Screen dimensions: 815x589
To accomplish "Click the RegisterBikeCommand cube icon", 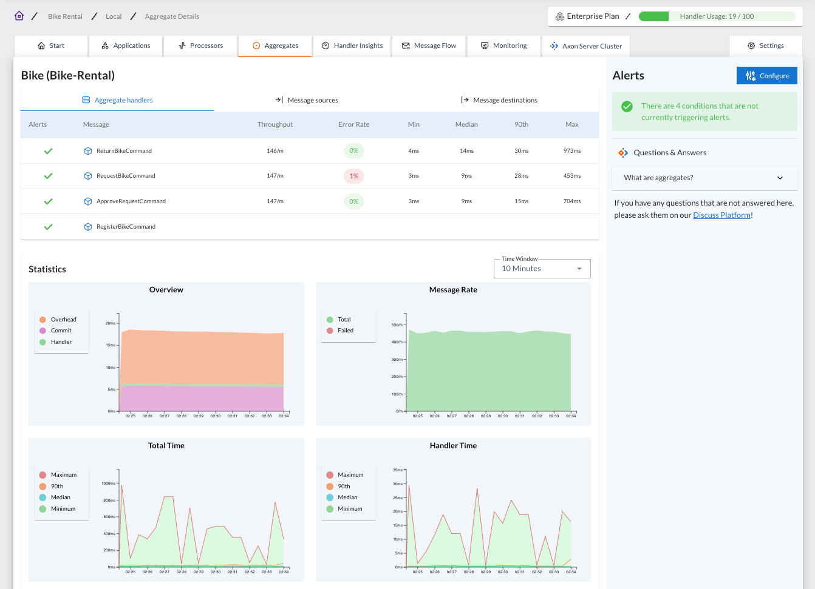I will point(88,227).
